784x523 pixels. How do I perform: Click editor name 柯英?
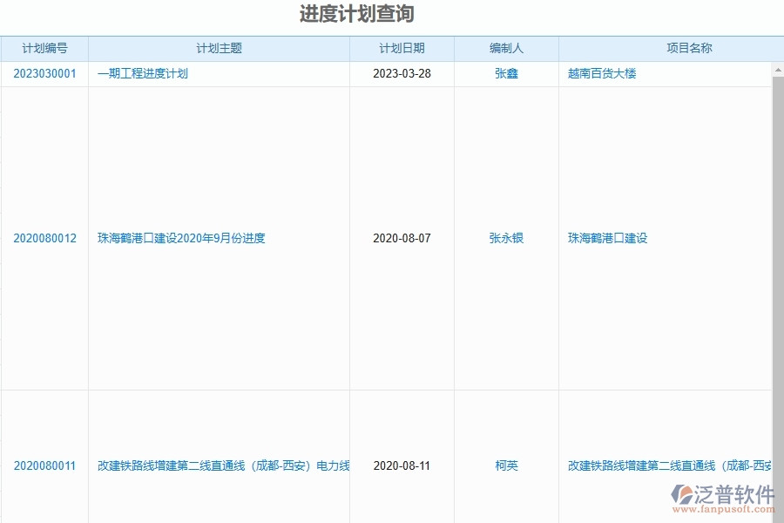click(506, 465)
